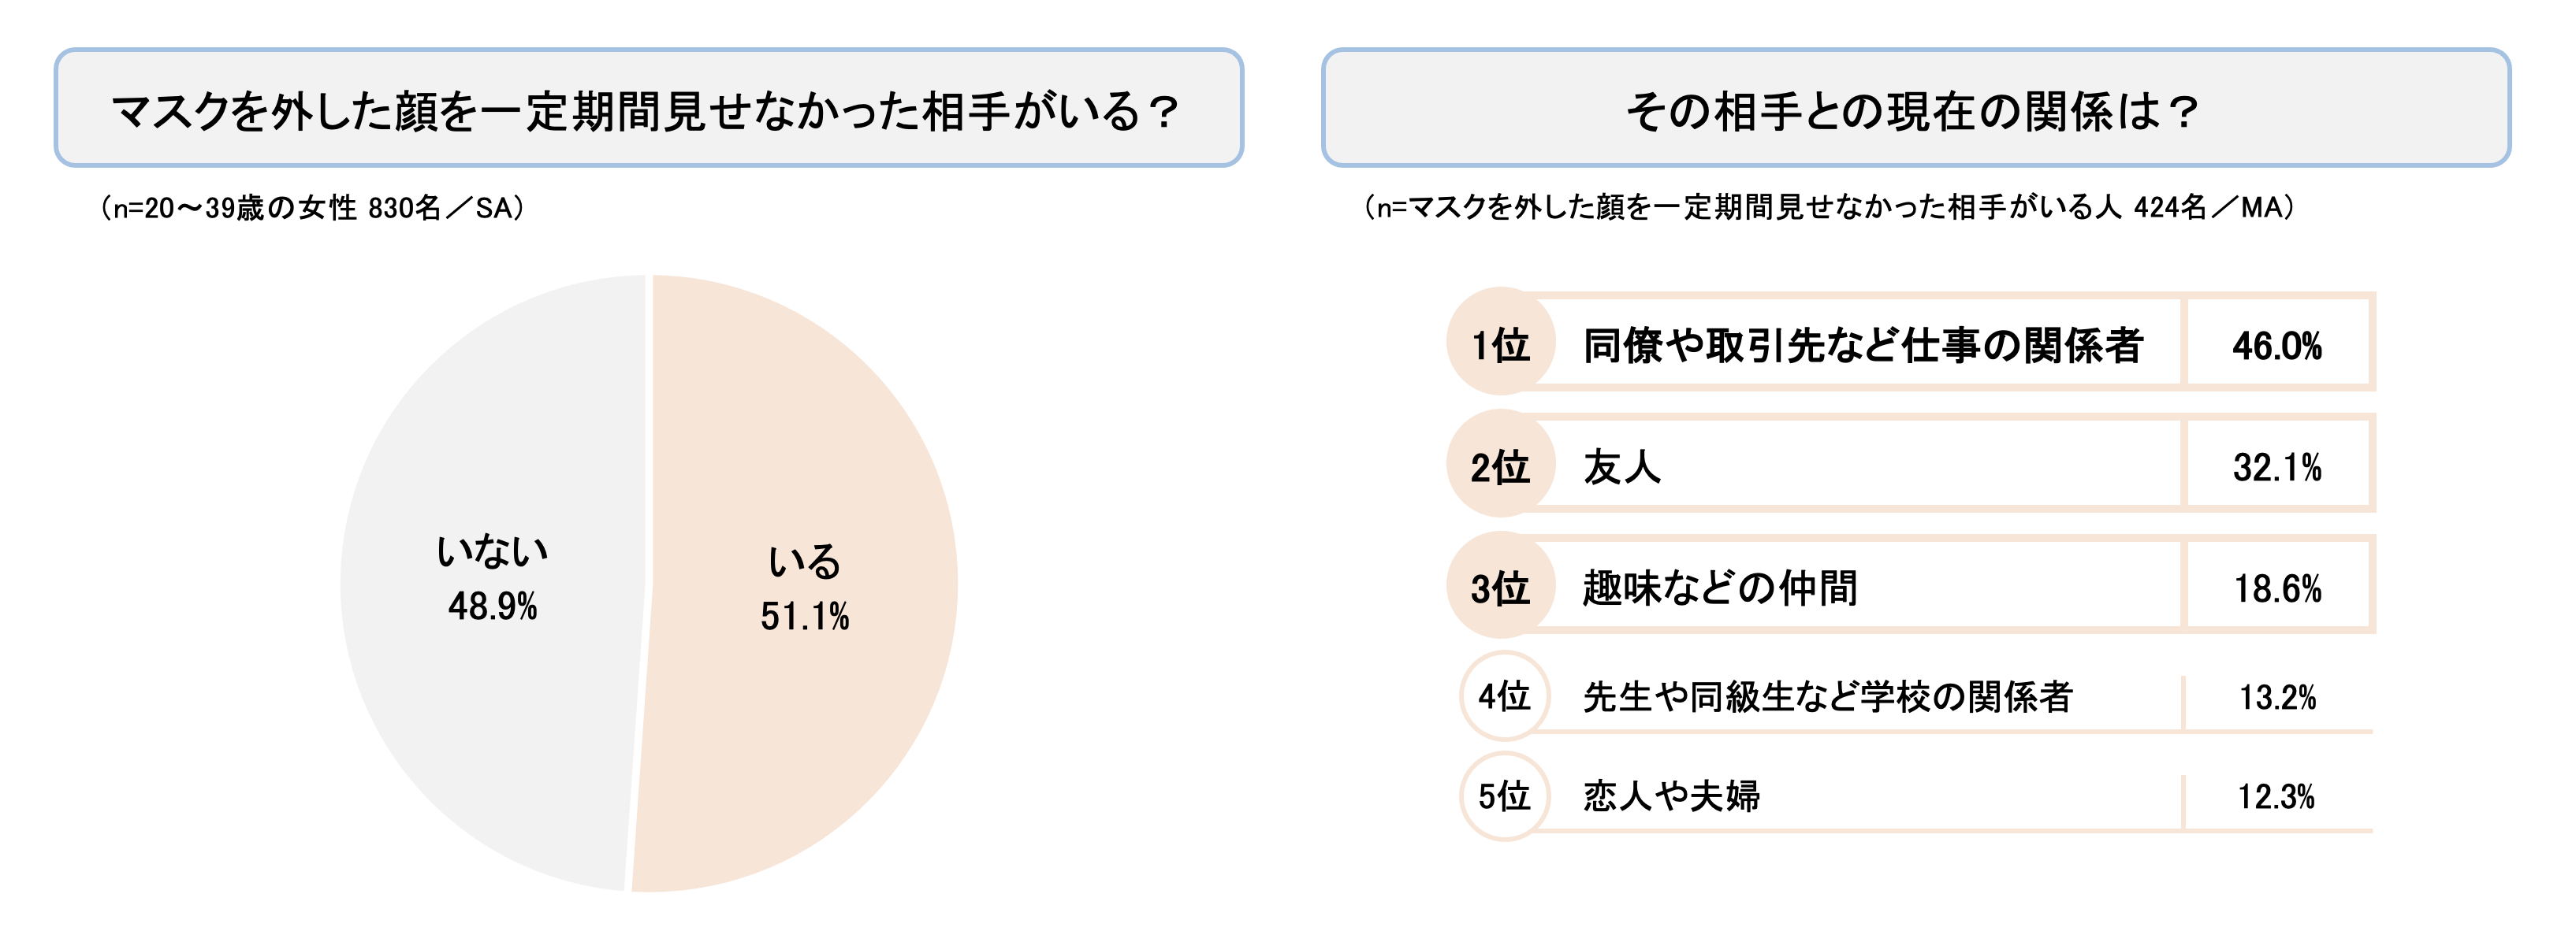Click the 46.0% value cell
Screen dimensions: 2576x942
(2276, 346)
